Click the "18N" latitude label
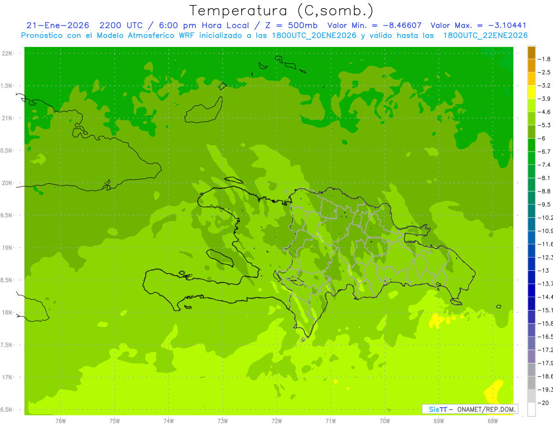 pos(6,312)
